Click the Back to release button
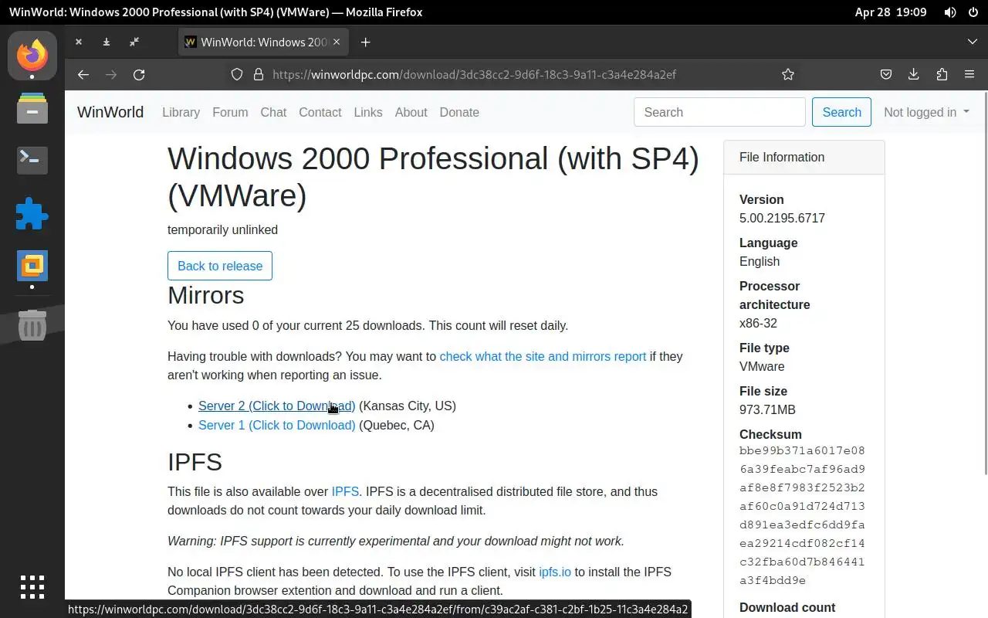The height and width of the screenshot is (618, 988). pos(220,266)
